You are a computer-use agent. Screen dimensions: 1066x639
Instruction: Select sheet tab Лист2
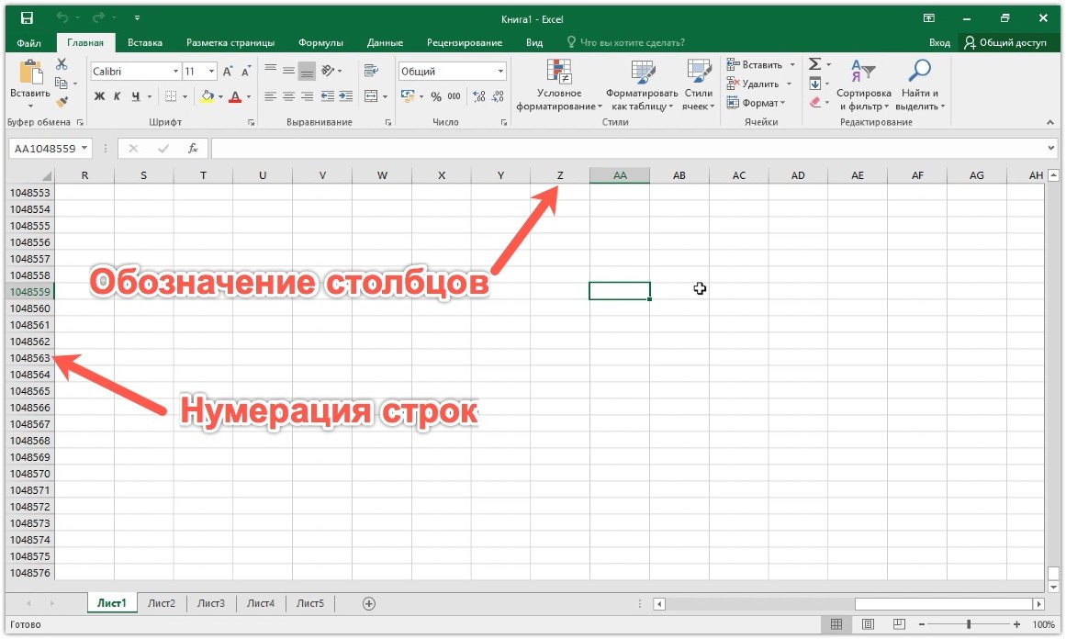coord(161,603)
